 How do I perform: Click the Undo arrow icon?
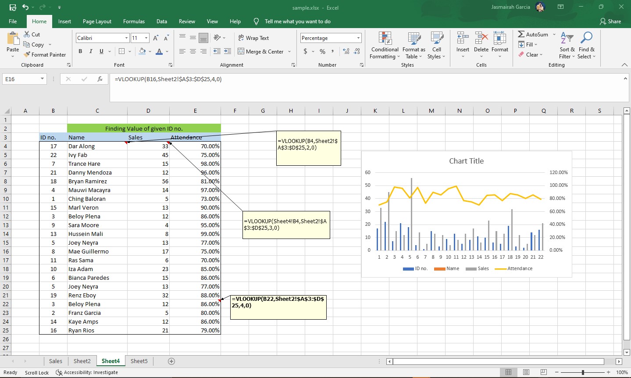(25, 7)
